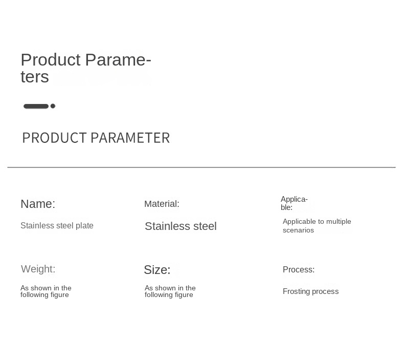Select Applicable to multiple scenarios text

pos(317,226)
